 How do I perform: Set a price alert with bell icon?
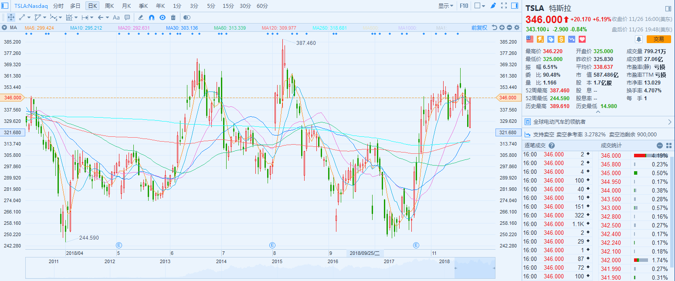pos(639,39)
